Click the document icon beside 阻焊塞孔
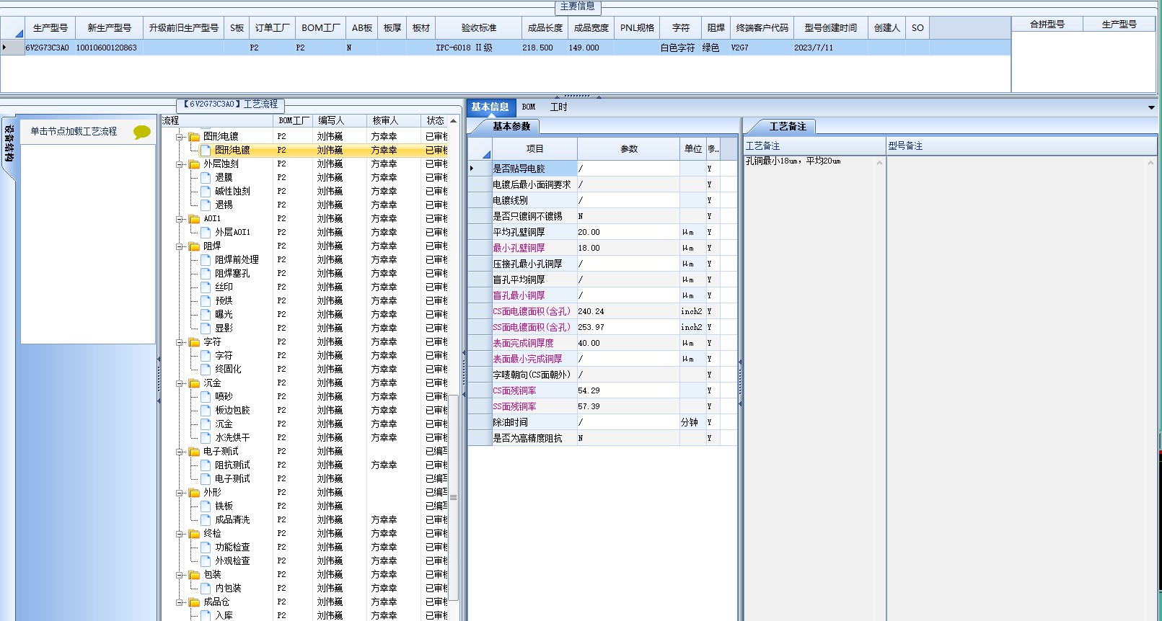Image resolution: width=1162 pixels, height=621 pixels. coord(206,273)
